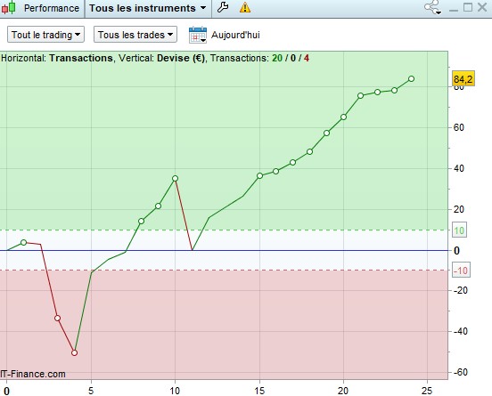Screen dimensions: 492x396
Task: Click the green 20 winning transactions count
Action: tap(277, 58)
